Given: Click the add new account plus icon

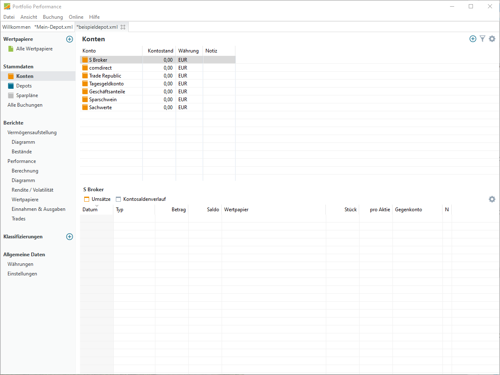Looking at the screenshot, I should 472,39.
